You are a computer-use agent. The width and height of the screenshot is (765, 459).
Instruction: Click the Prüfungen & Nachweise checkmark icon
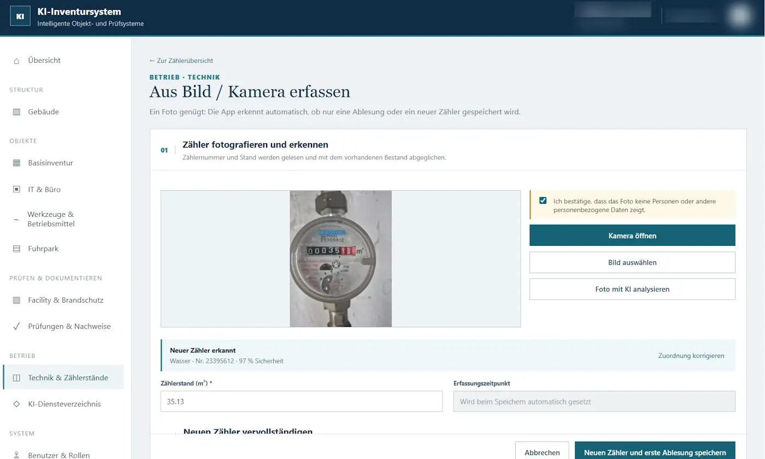pos(16,326)
